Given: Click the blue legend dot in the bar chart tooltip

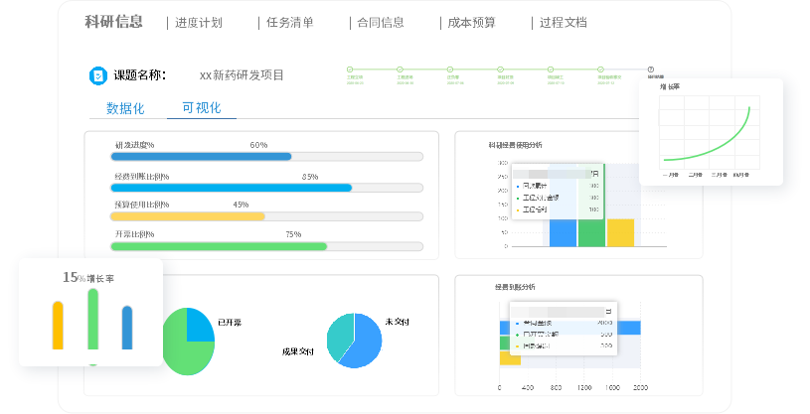Looking at the screenshot, I should pyautogui.click(x=518, y=187).
